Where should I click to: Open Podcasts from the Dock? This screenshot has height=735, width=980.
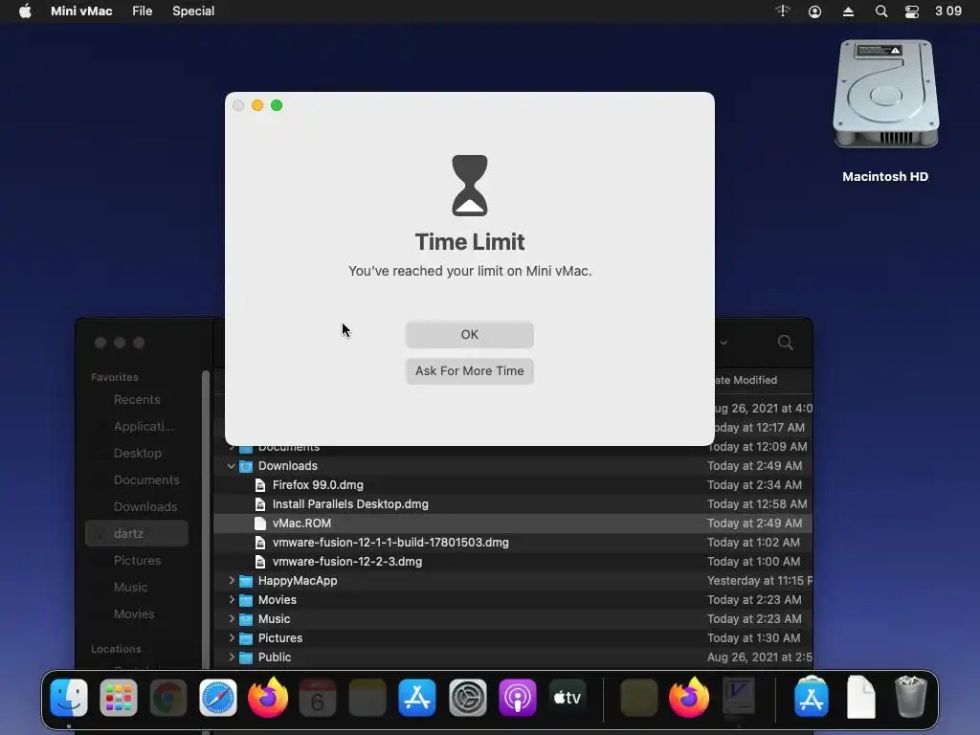click(518, 697)
